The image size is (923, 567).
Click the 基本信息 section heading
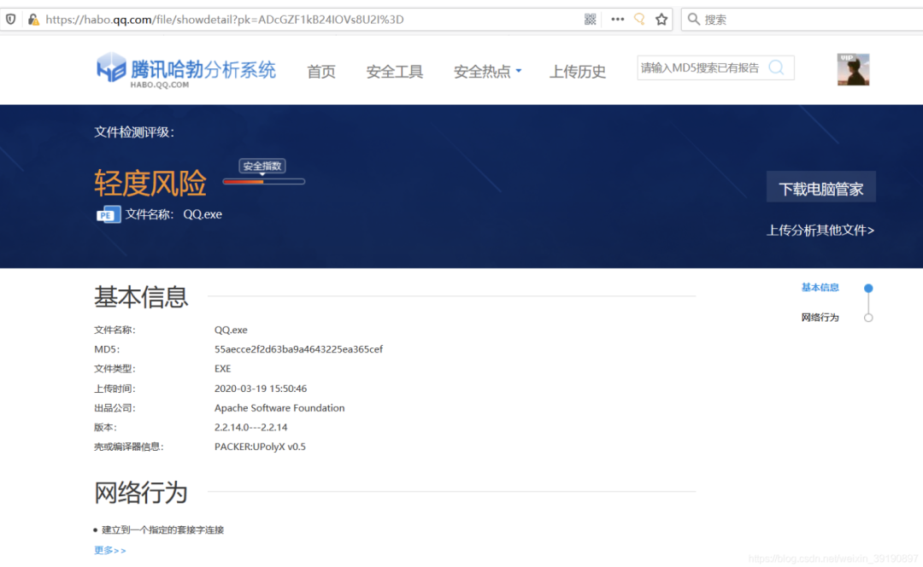point(141,297)
